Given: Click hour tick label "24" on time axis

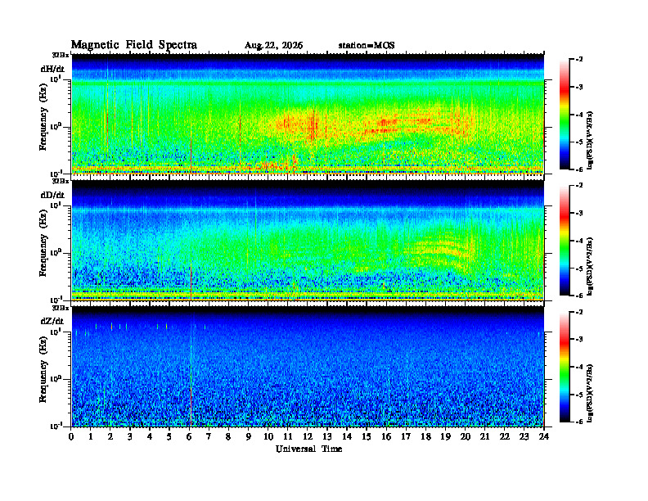Looking at the screenshot, I should coord(544,436).
